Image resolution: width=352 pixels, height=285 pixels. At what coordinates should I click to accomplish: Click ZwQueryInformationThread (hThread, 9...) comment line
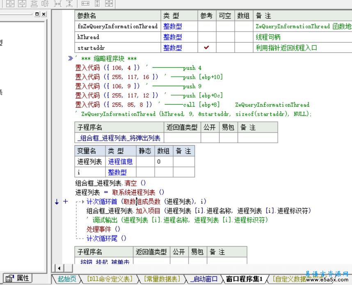[194, 114]
